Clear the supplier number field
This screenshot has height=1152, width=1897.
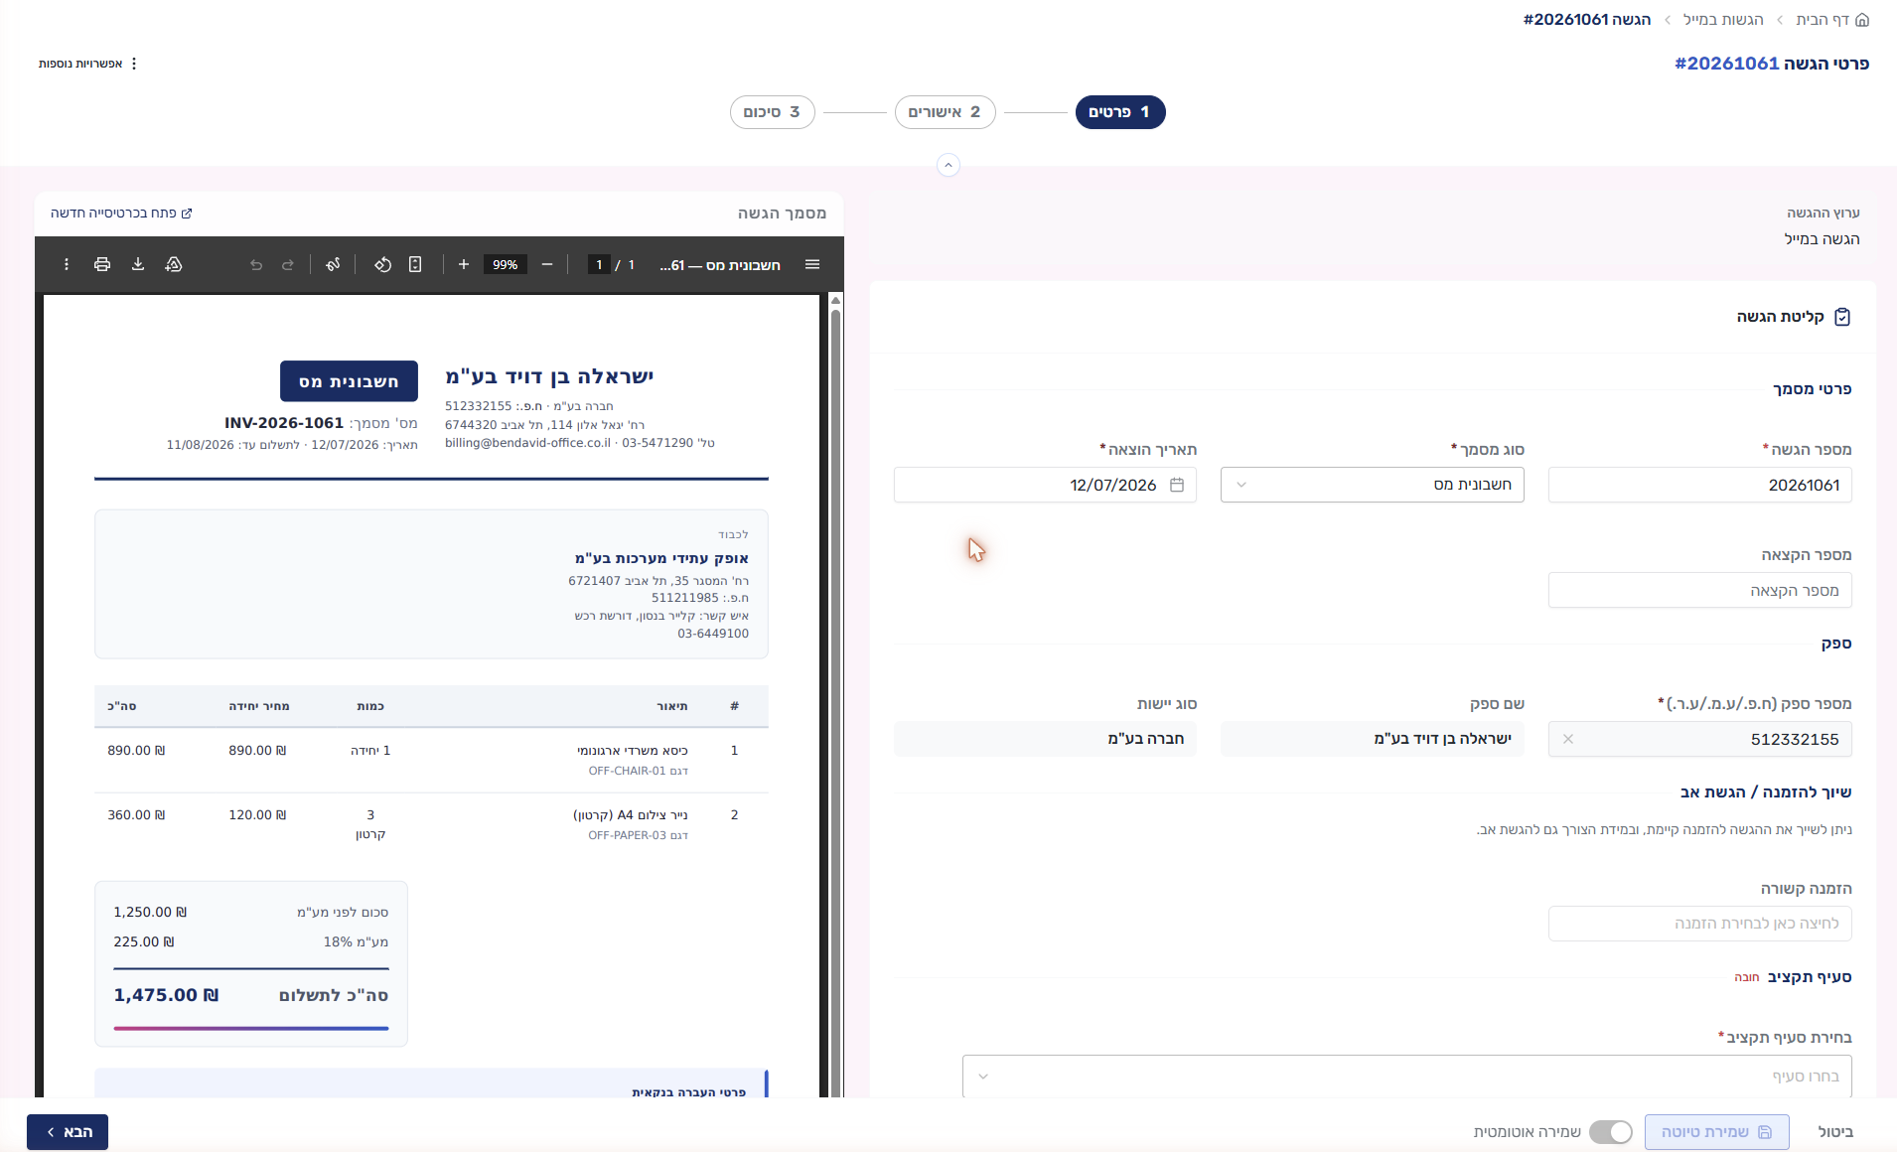click(x=1568, y=739)
